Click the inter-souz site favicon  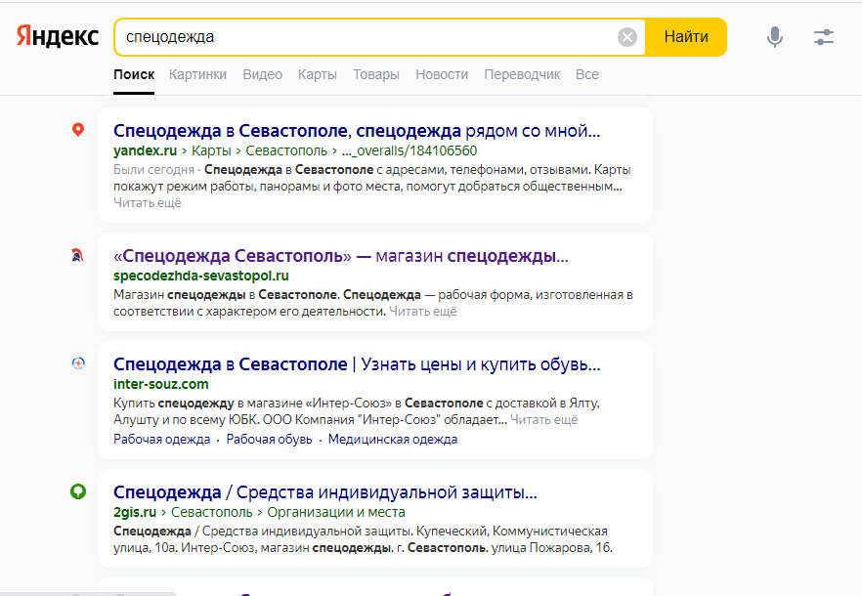pos(78,363)
